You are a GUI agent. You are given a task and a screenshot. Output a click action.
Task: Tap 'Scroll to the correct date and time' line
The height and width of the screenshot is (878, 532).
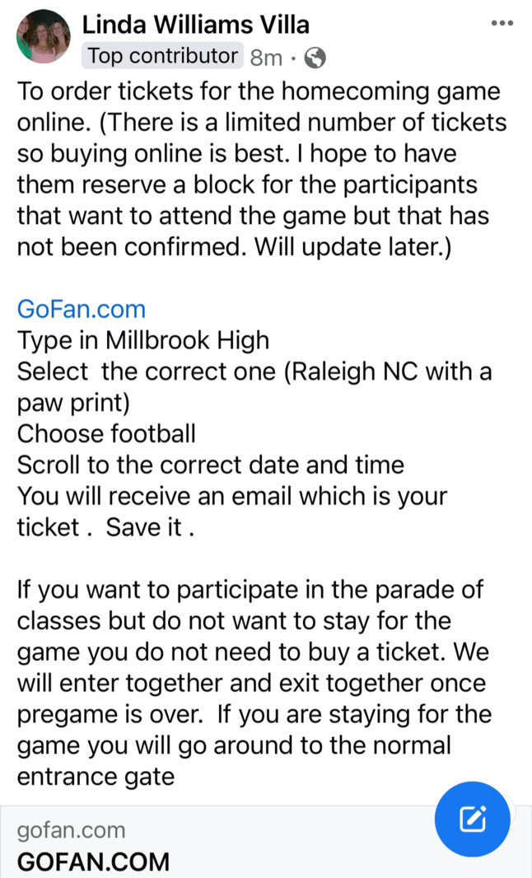tap(211, 465)
